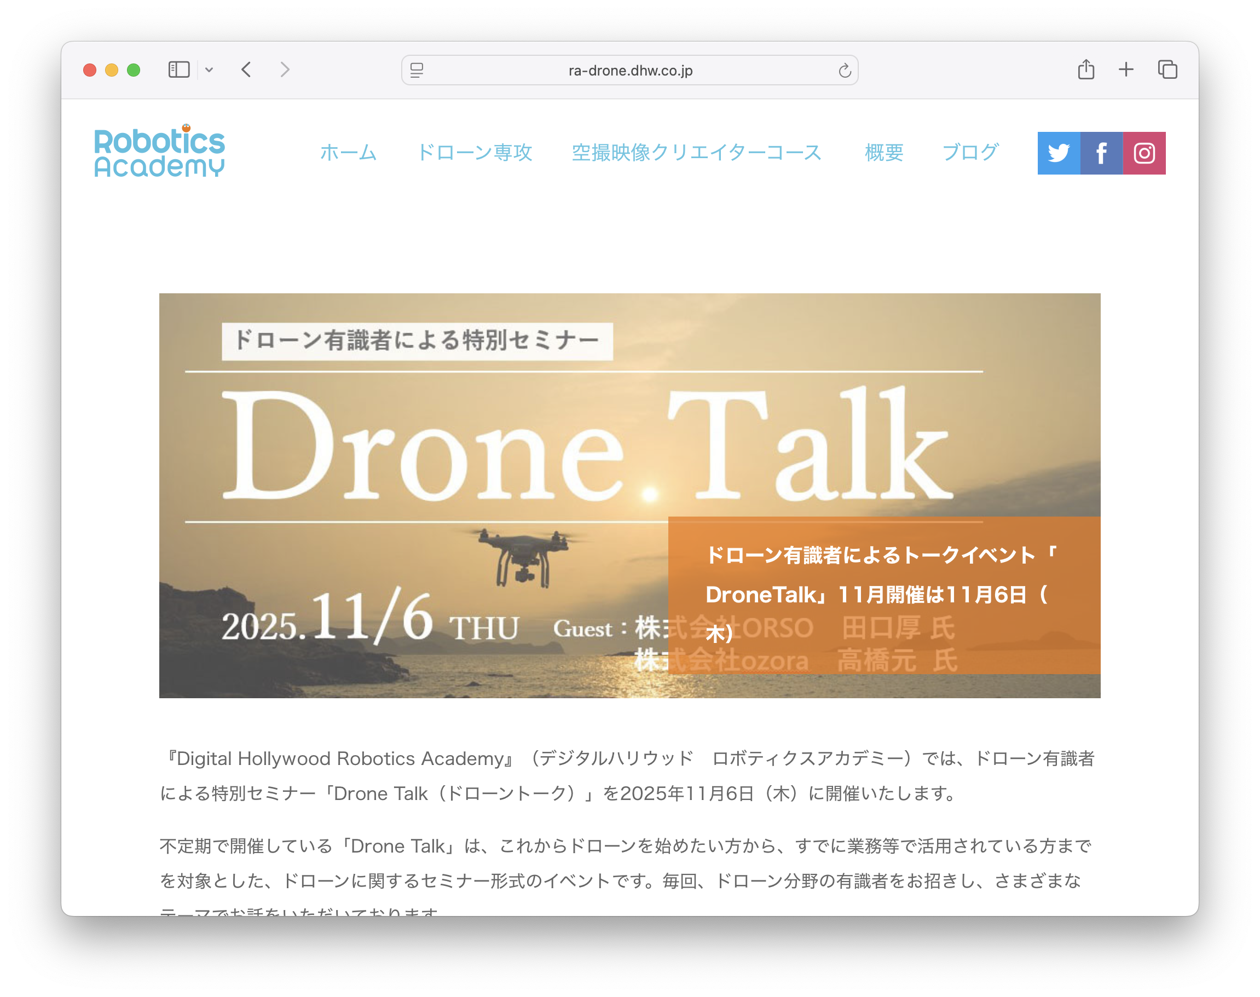This screenshot has width=1260, height=997.
Task: Open the Twitter social link icon
Action: click(1058, 153)
